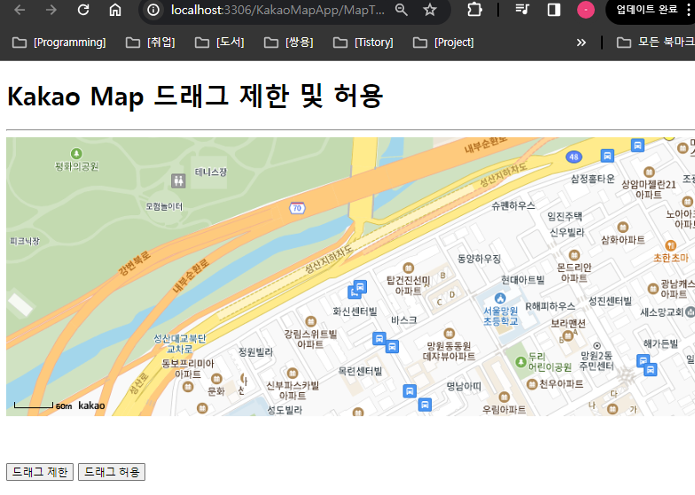The height and width of the screenshot is (495, 695).
Task: Click the 강림스위트빌아파트 apartment marker
Action: tap(310, 321)
